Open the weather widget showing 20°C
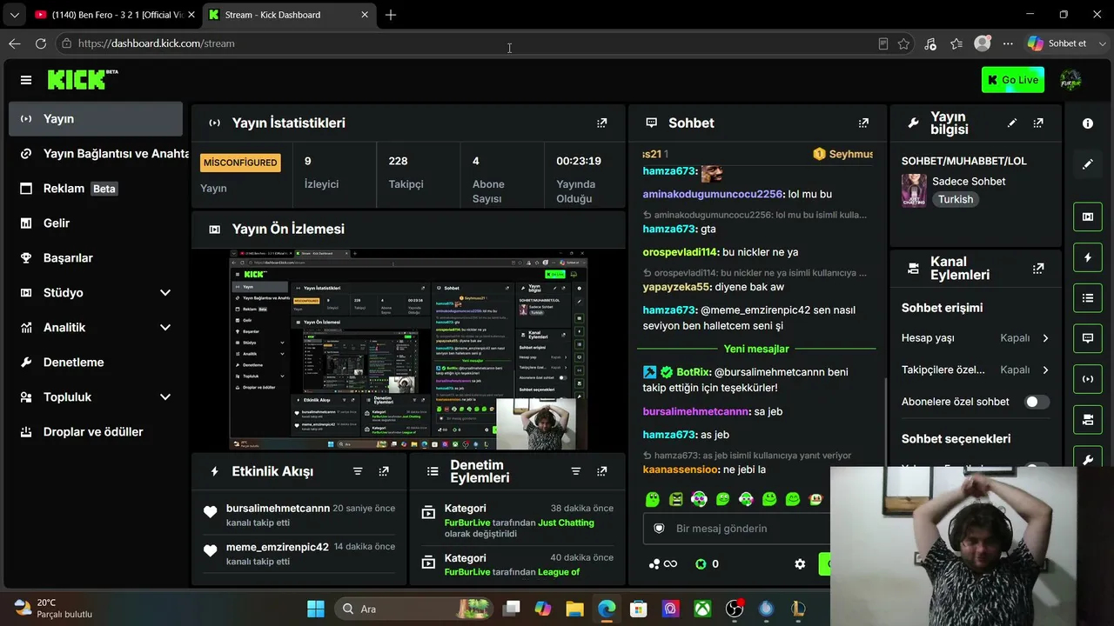The width and height of the screenshot is (1114, 626). (x=53, y=609)
